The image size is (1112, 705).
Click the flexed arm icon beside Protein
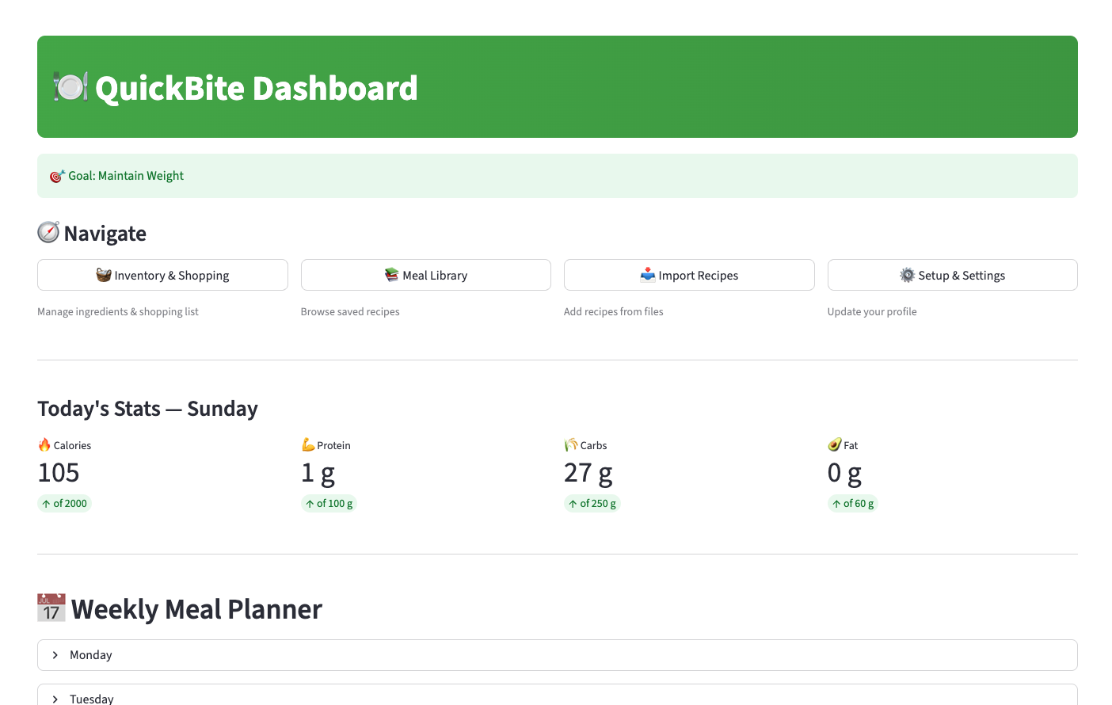click(x=308, y=445)
